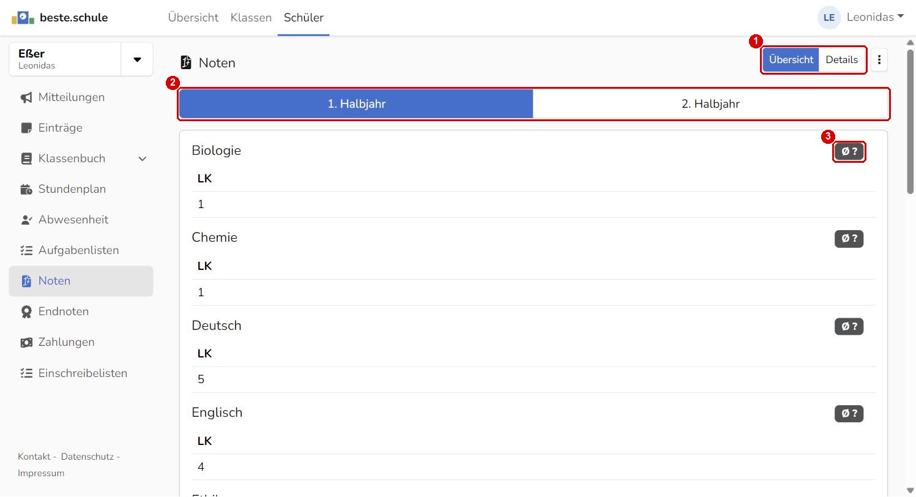
Task: Click the beste.schule logo icon
Action: coord(23,18)
